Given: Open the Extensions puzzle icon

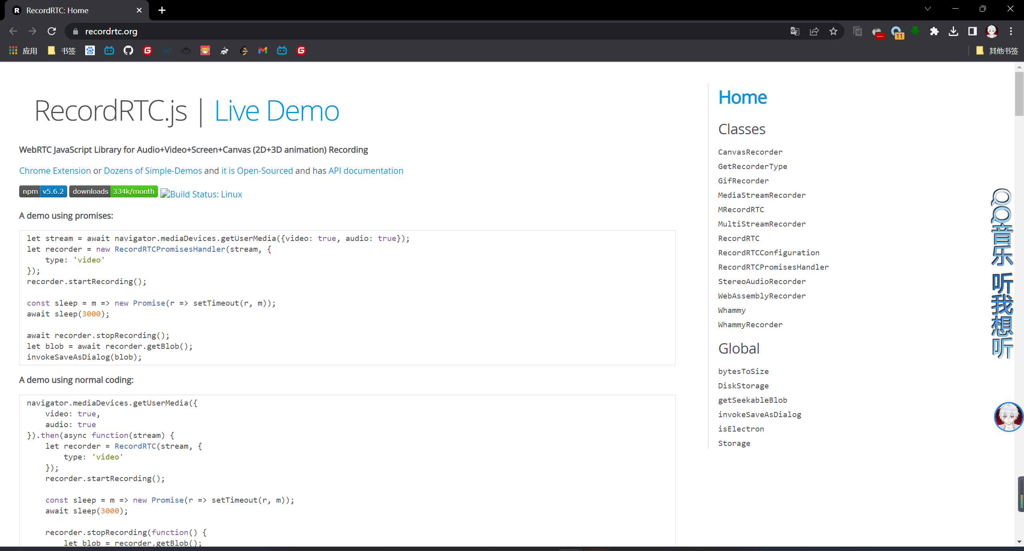Looking at the screenshot, I should point(934,32).
